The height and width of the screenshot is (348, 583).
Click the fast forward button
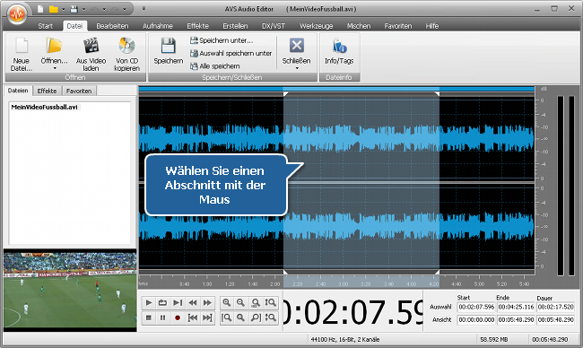207,302
